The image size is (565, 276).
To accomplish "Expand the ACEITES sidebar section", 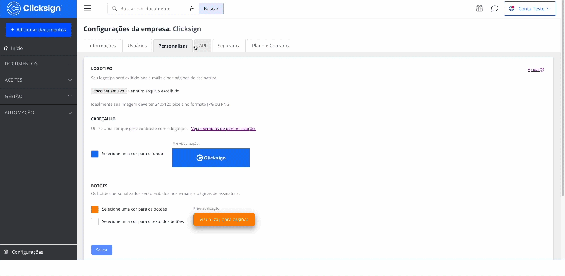I will [38, 80].
